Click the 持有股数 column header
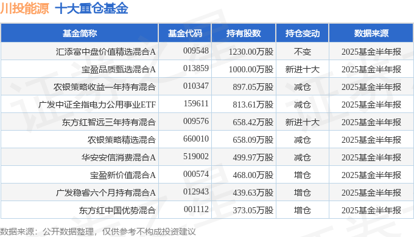414x237 pixels. [x=244, y=33]
